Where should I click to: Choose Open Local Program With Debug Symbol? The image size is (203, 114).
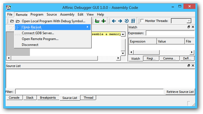click(x=53, y=21)
